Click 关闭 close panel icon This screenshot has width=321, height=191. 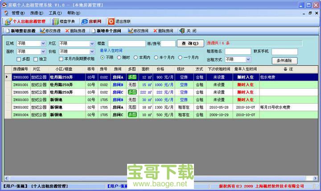182,31
